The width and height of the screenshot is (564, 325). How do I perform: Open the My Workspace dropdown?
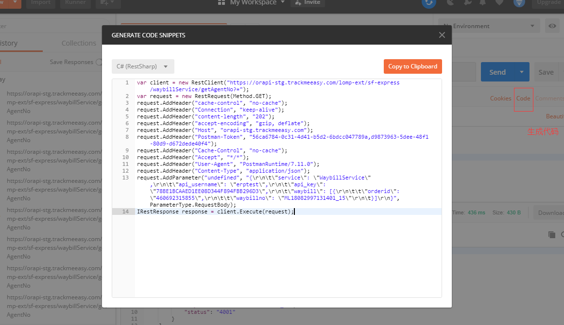257,2
